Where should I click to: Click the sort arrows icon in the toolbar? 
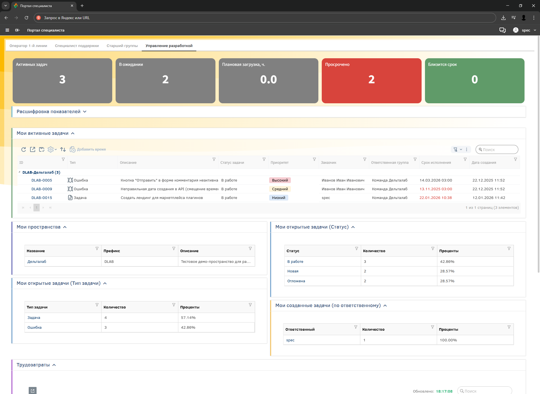pos(63,149)
